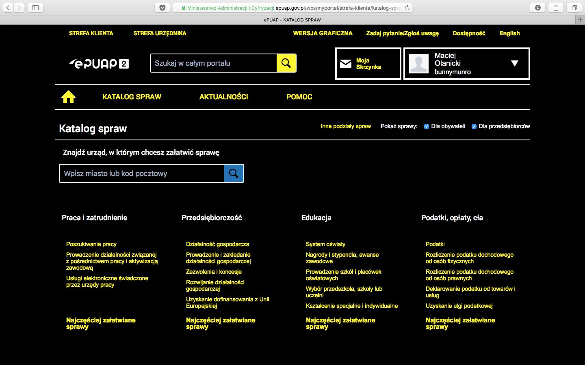The height and width of the screenshot is (365, 585).
Task: Click the envelope icon in Moja Skrzynka
Action: (346, 64)
